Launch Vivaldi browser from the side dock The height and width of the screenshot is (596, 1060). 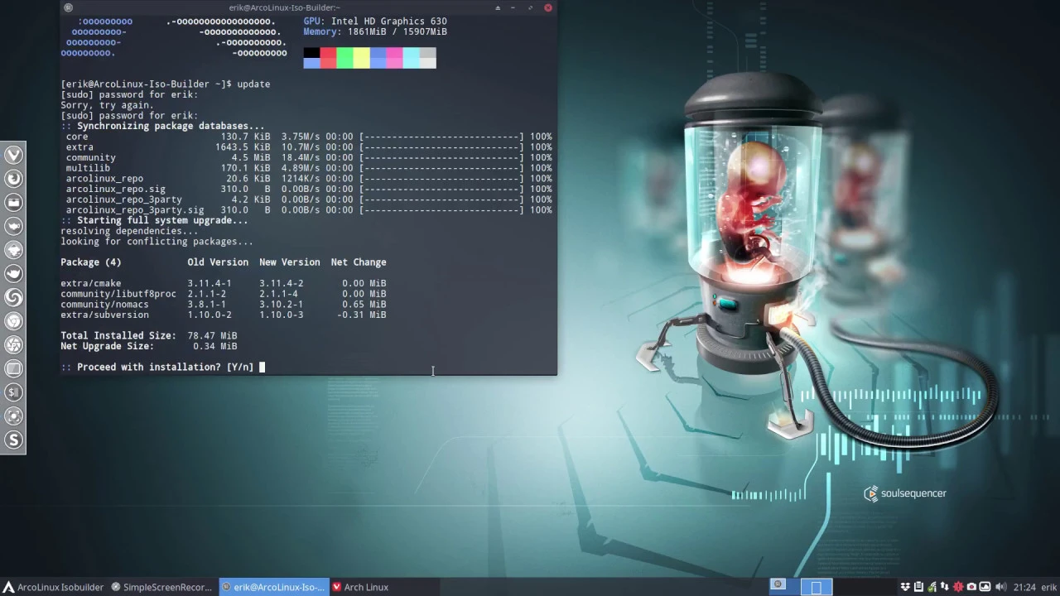13,155
